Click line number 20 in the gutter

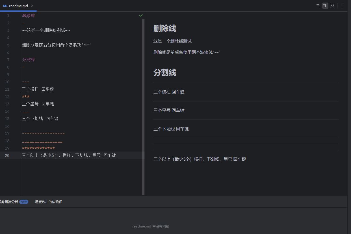click(7, 156)
